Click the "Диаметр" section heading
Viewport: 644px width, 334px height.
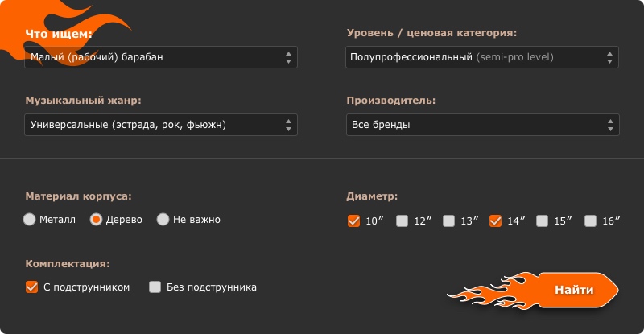(x=371, y=196)
